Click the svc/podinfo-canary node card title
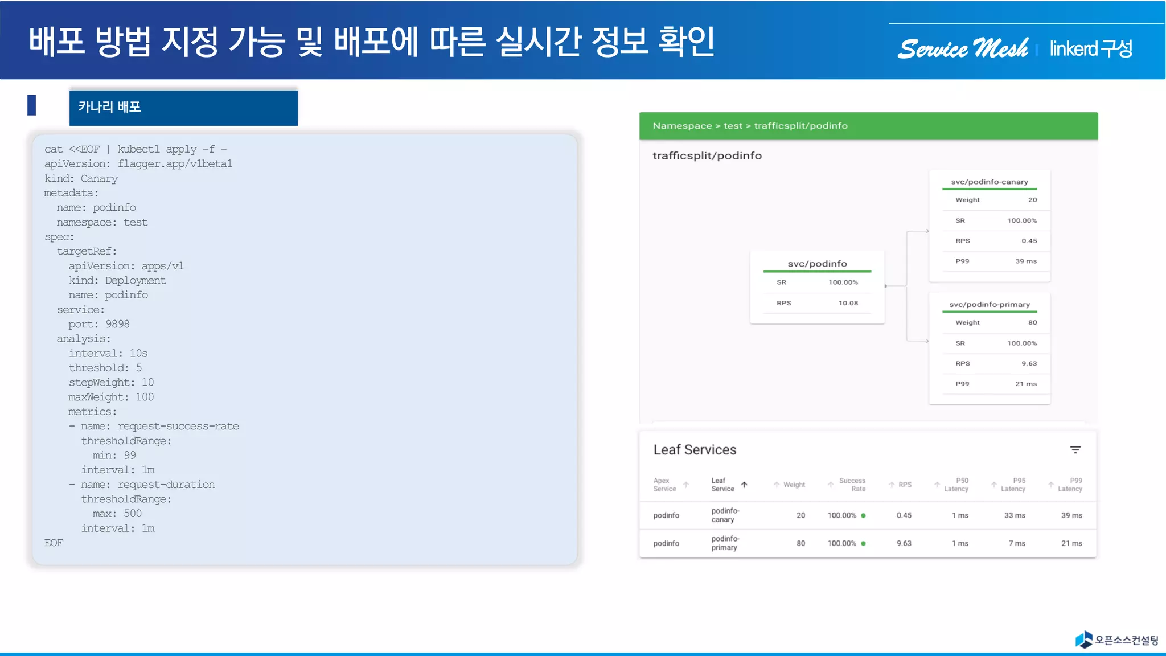Image resolution: width=1166 pixels, height=656 pixels. coord(989,182)
